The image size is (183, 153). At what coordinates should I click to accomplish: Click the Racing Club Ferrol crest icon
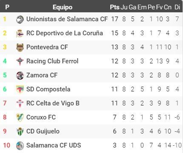point(20,61)
